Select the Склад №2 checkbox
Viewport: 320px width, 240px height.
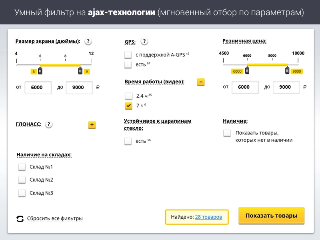pos(22,180)
